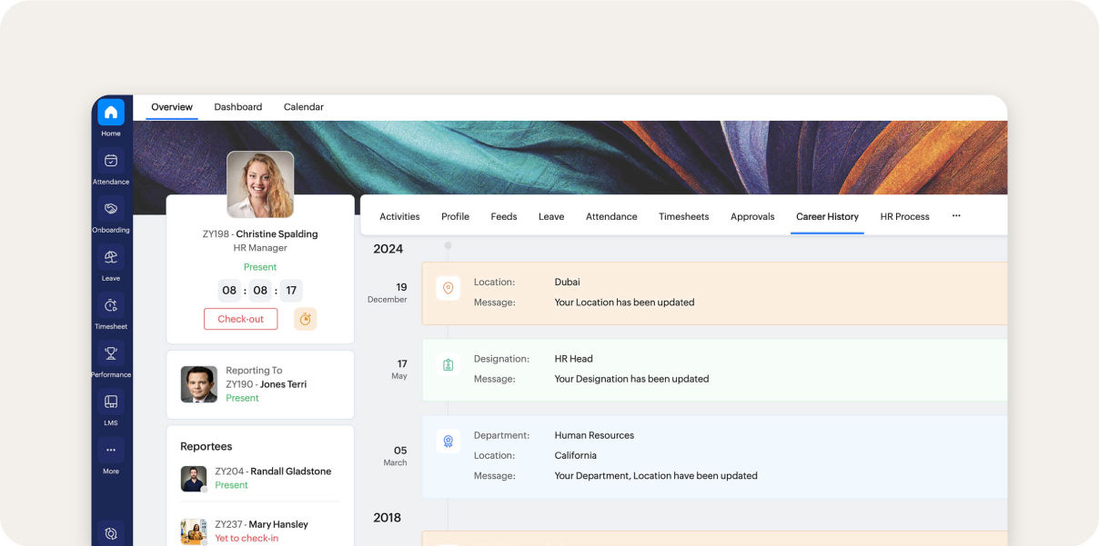
Task: Open the Feeds tab
Action: tap(504, 216)
